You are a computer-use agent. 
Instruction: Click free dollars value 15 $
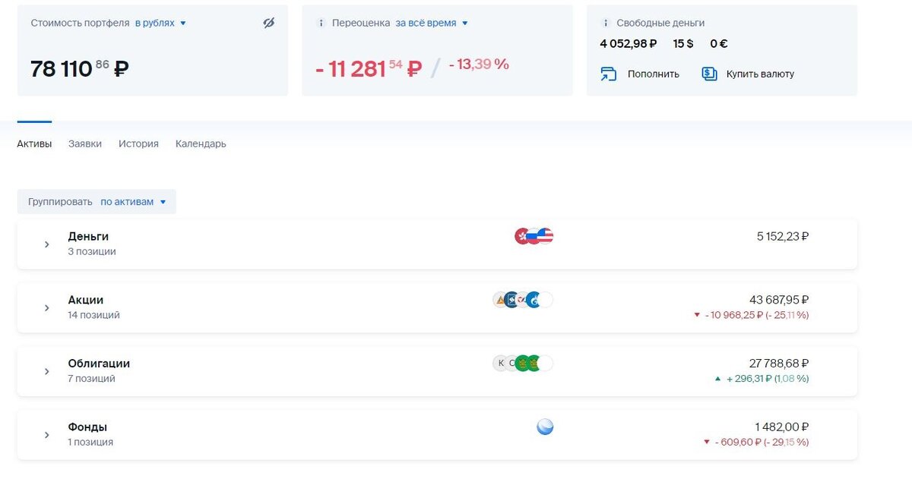point(683,44)
